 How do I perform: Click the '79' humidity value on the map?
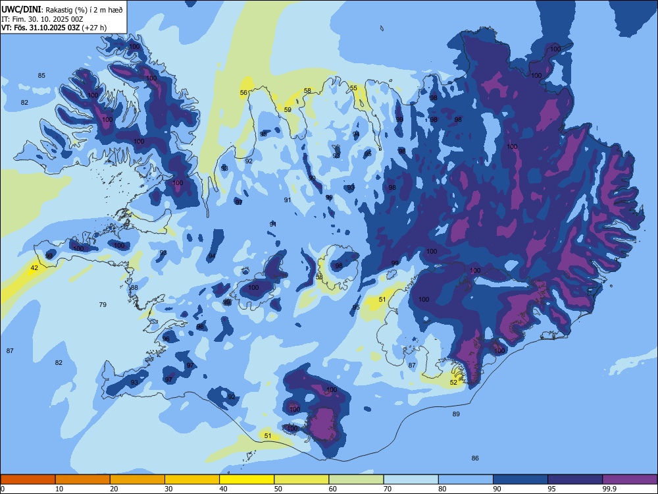coord(103,304)
